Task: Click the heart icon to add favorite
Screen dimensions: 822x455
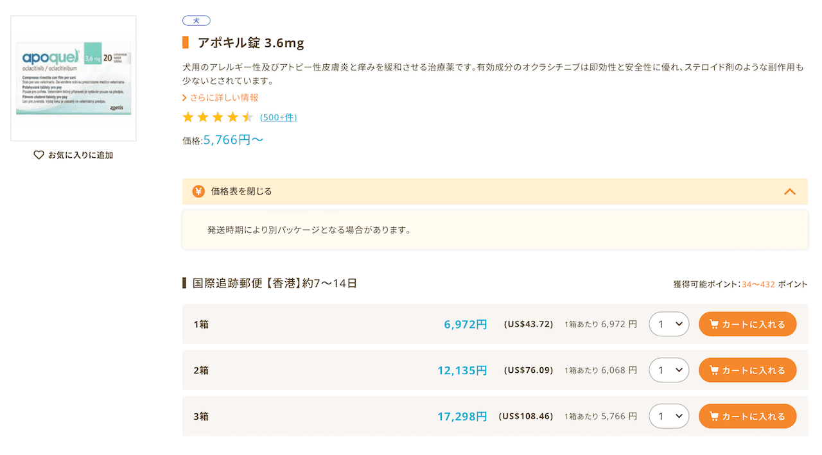Action: [x=39, y=155]
